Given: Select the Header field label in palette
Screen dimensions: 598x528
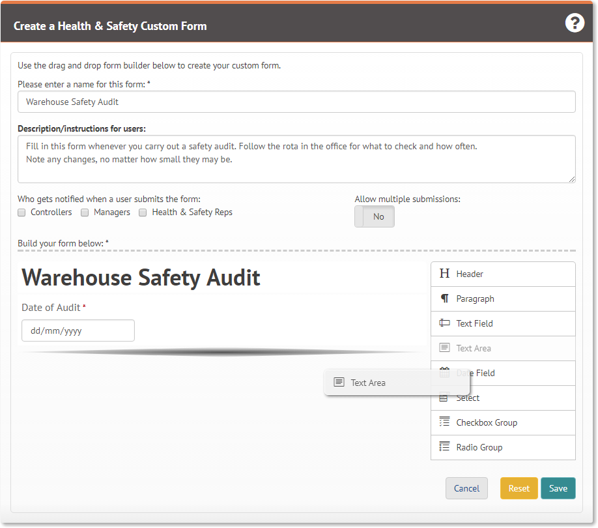Looking at the screenshot, I should tap(470, 274).
